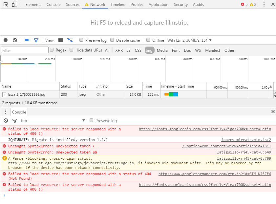This screenshot has height=204, width=276.
Task: Click the record network log button
Action: point(6,40)
